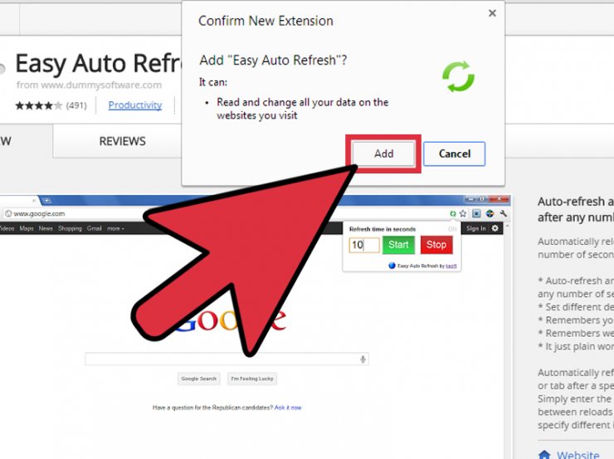
Task: Click Sign In in the preview page
Action: pyautogui.click(x=475, y=228)
